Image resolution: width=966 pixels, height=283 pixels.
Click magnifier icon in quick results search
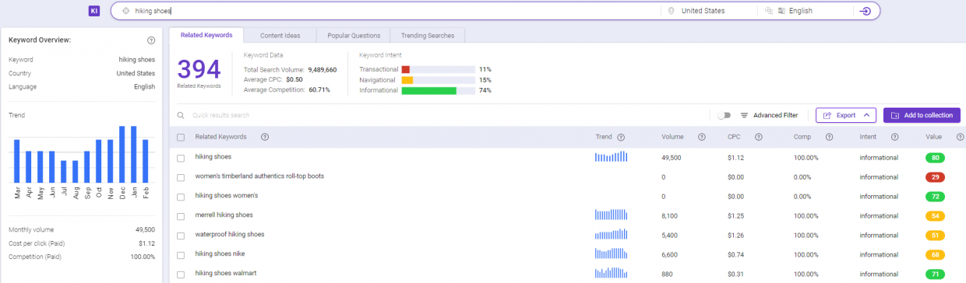[x=182, y=115]
